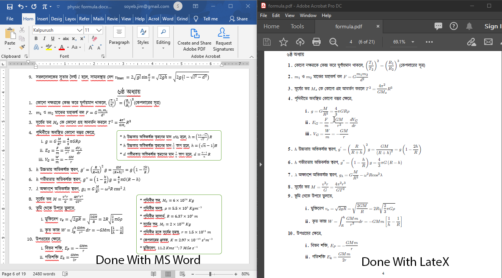
Task: Bookmark the PDF with the star icon
Action: tap(284, 42)
